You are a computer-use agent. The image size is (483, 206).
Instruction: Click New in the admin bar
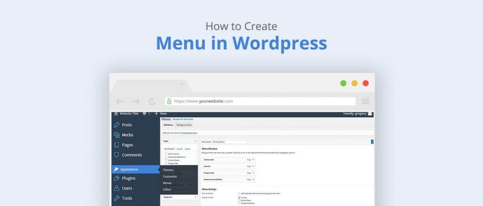tap(163, 114)
